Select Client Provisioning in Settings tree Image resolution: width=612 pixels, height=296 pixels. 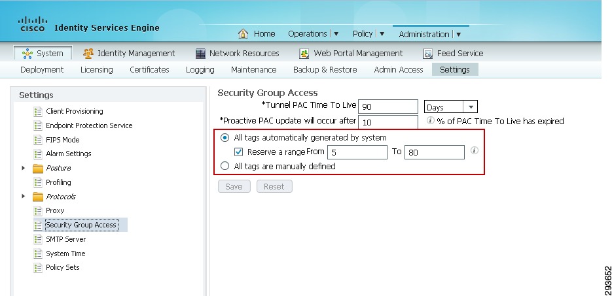pyautogui.click(x=75, y=111)
